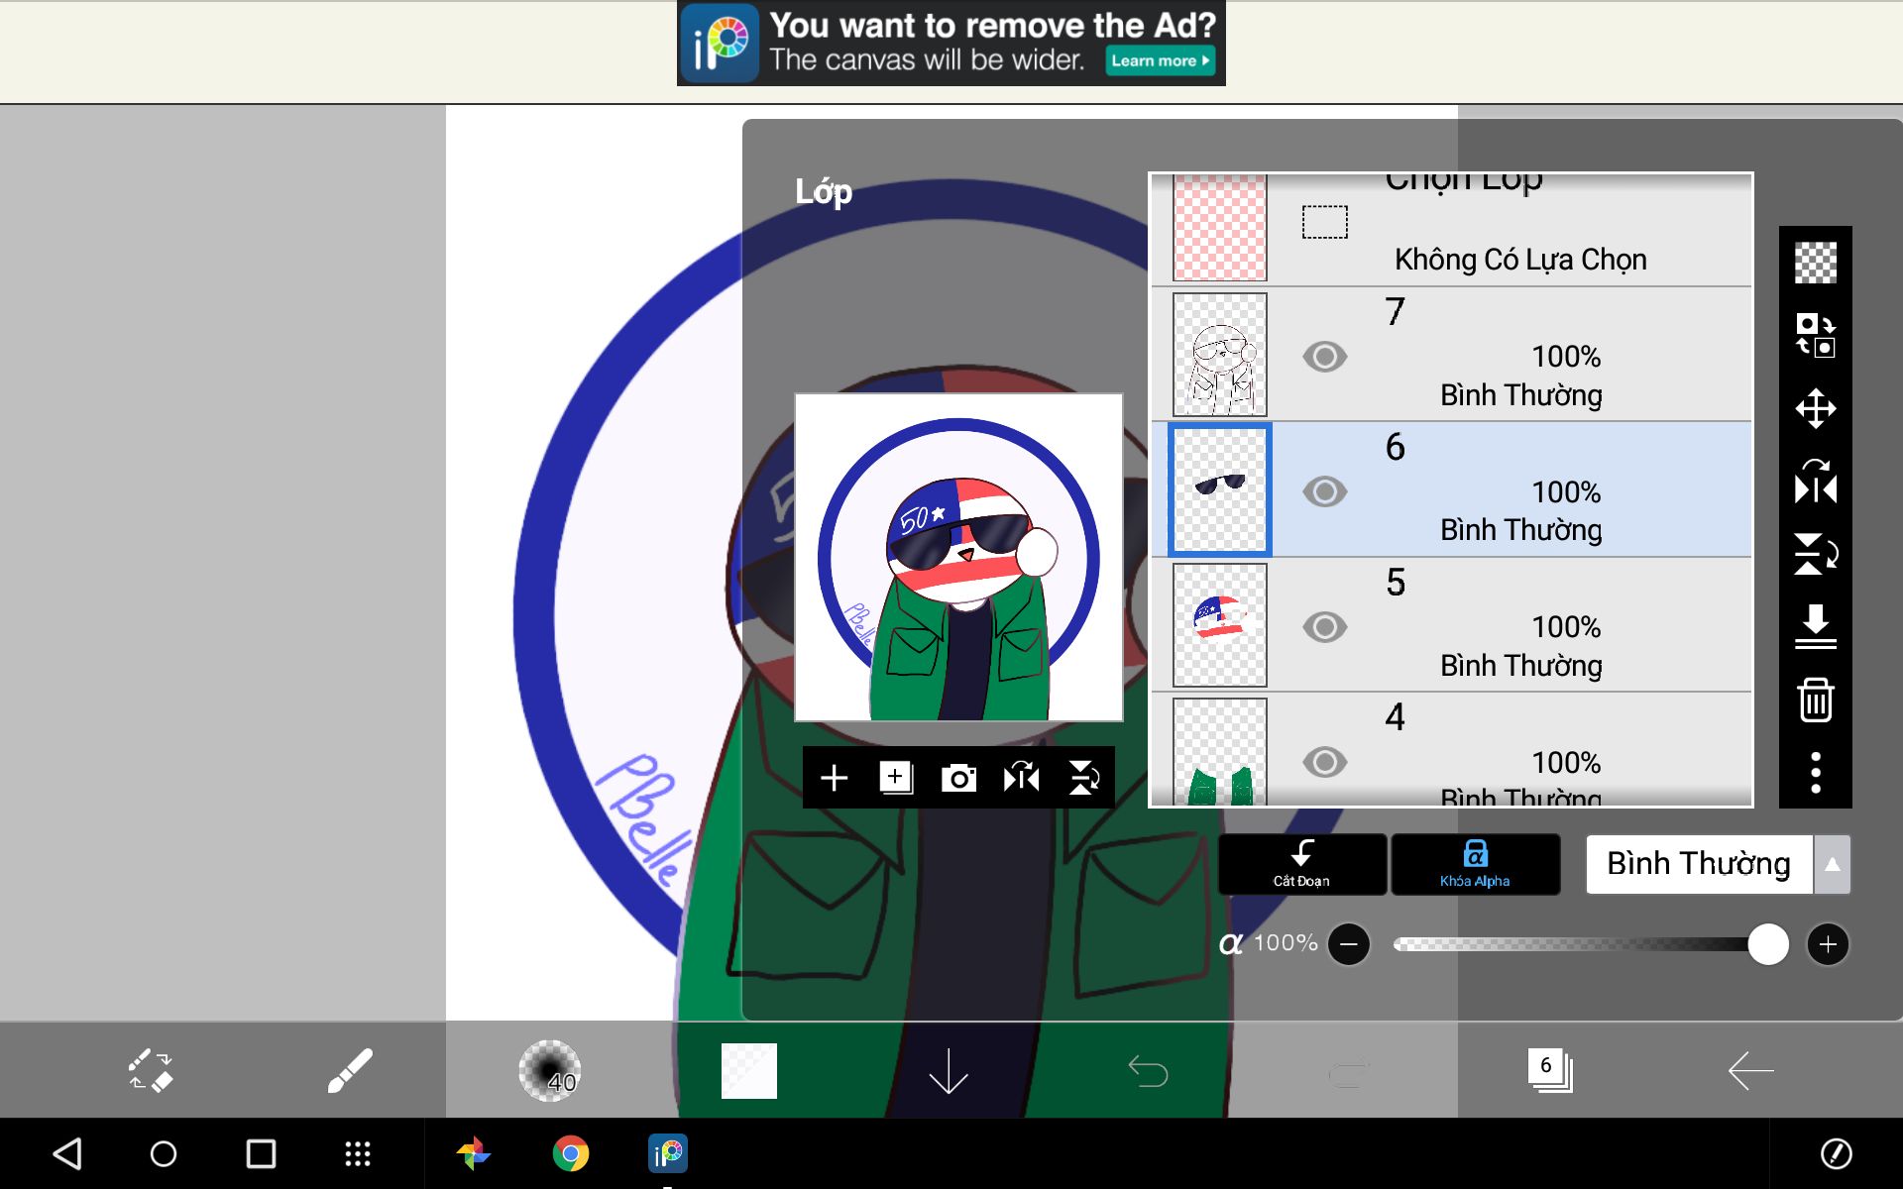1903x1189 pixels.
Task: Select layer 4 green jacket thumbnail
Action: pos(1220,752)
